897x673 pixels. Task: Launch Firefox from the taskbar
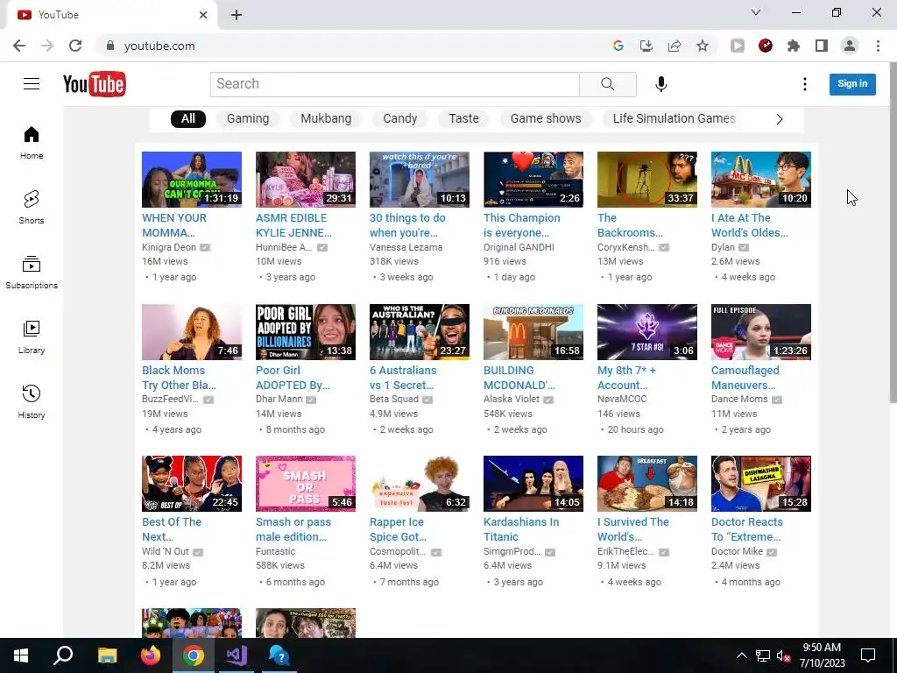coord(151,655)
